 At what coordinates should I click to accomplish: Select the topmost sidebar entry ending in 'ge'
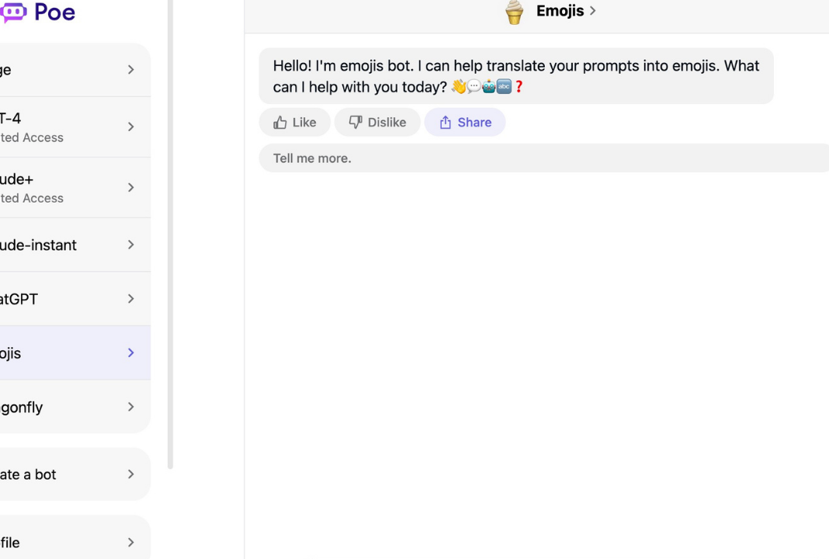tap(75, 70)
